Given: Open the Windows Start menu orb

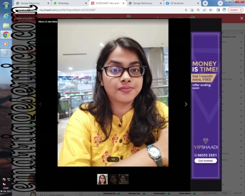Looking at the screenshot, I should [6, 6].
